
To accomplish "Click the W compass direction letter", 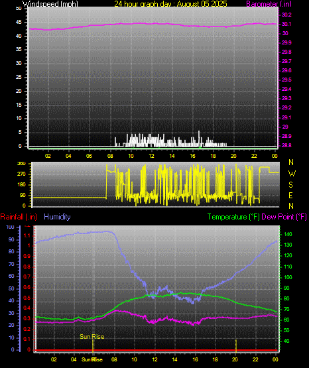I will tap(292, 174).
